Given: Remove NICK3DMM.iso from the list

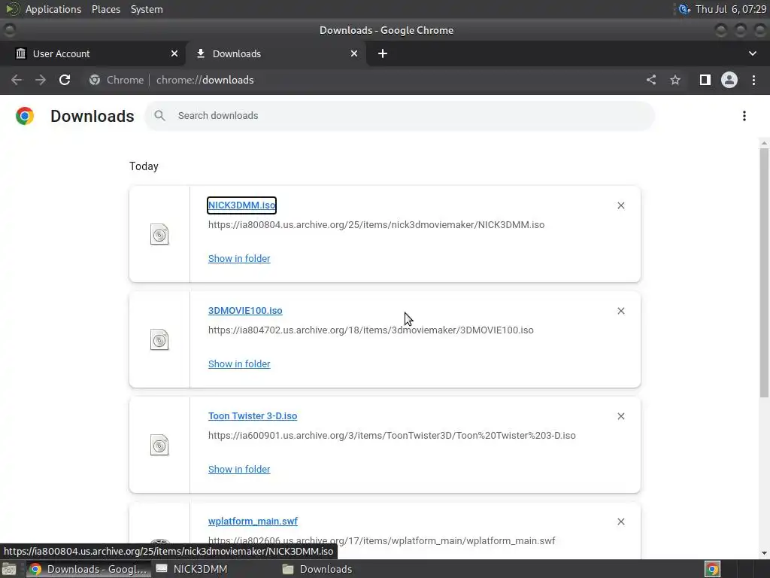Looking at the screenshot, I should point(621,205).
